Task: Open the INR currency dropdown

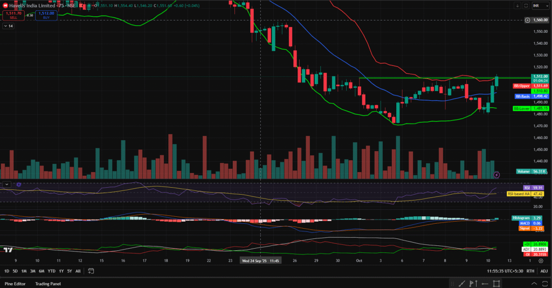Action: [x=539, y=5]
